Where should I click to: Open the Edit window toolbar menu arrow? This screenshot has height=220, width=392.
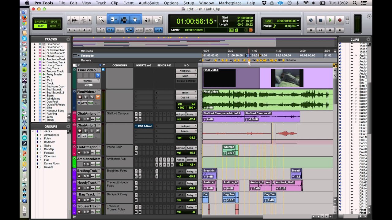click(369, 16)
